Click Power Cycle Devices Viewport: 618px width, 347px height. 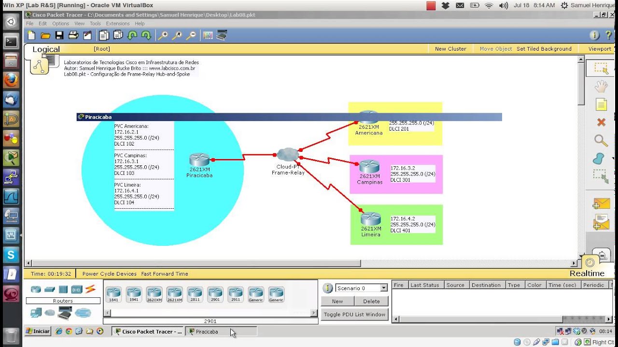[109, 274]
